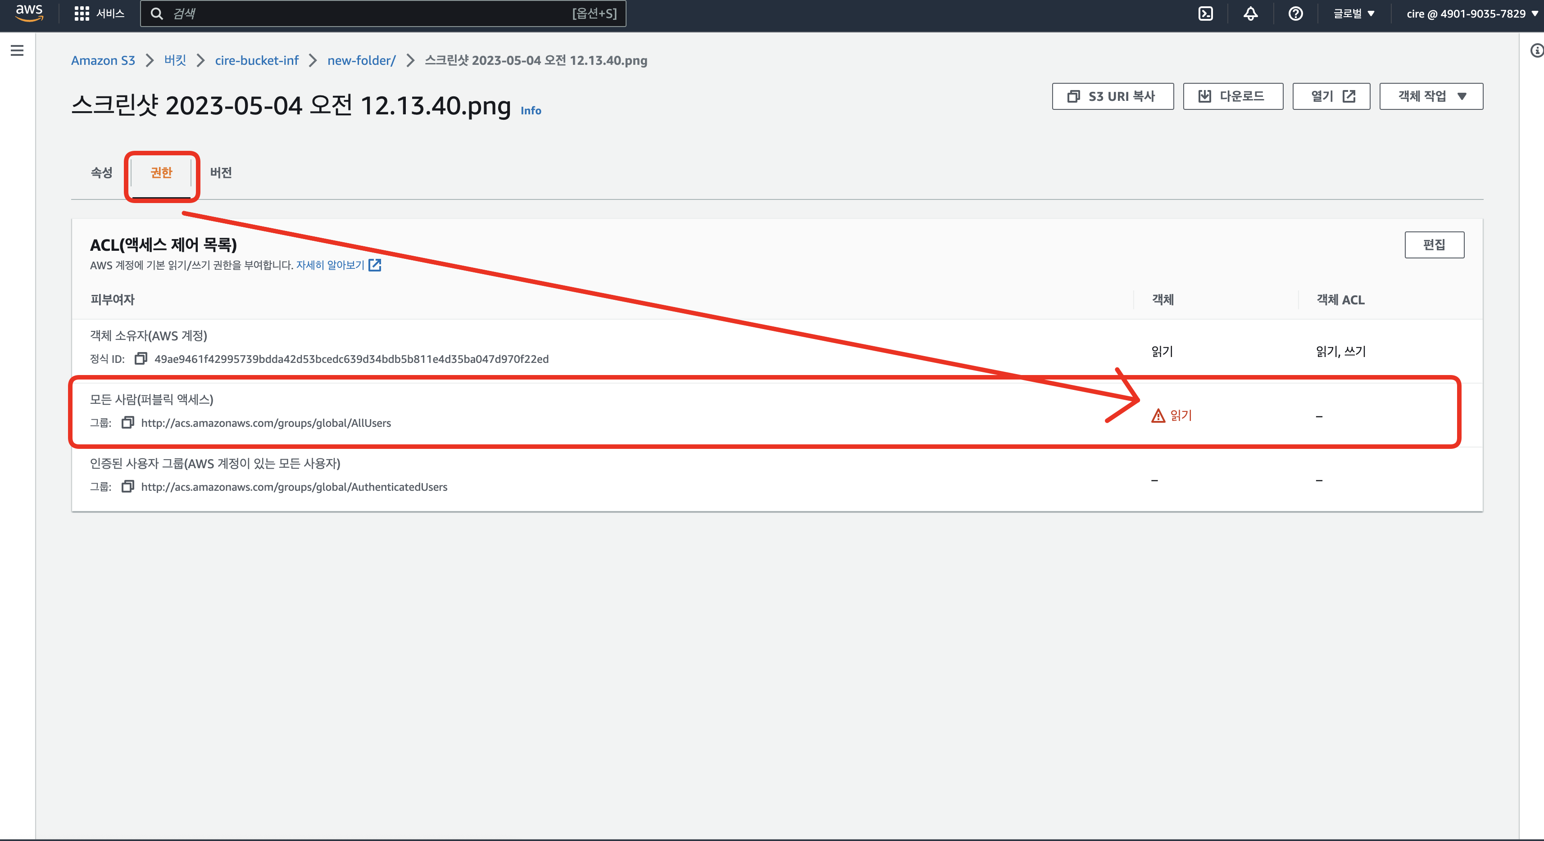Click the ACL 편집 button
The height and width of the screenshot is (841, 1544).
tap(1434, 245)
